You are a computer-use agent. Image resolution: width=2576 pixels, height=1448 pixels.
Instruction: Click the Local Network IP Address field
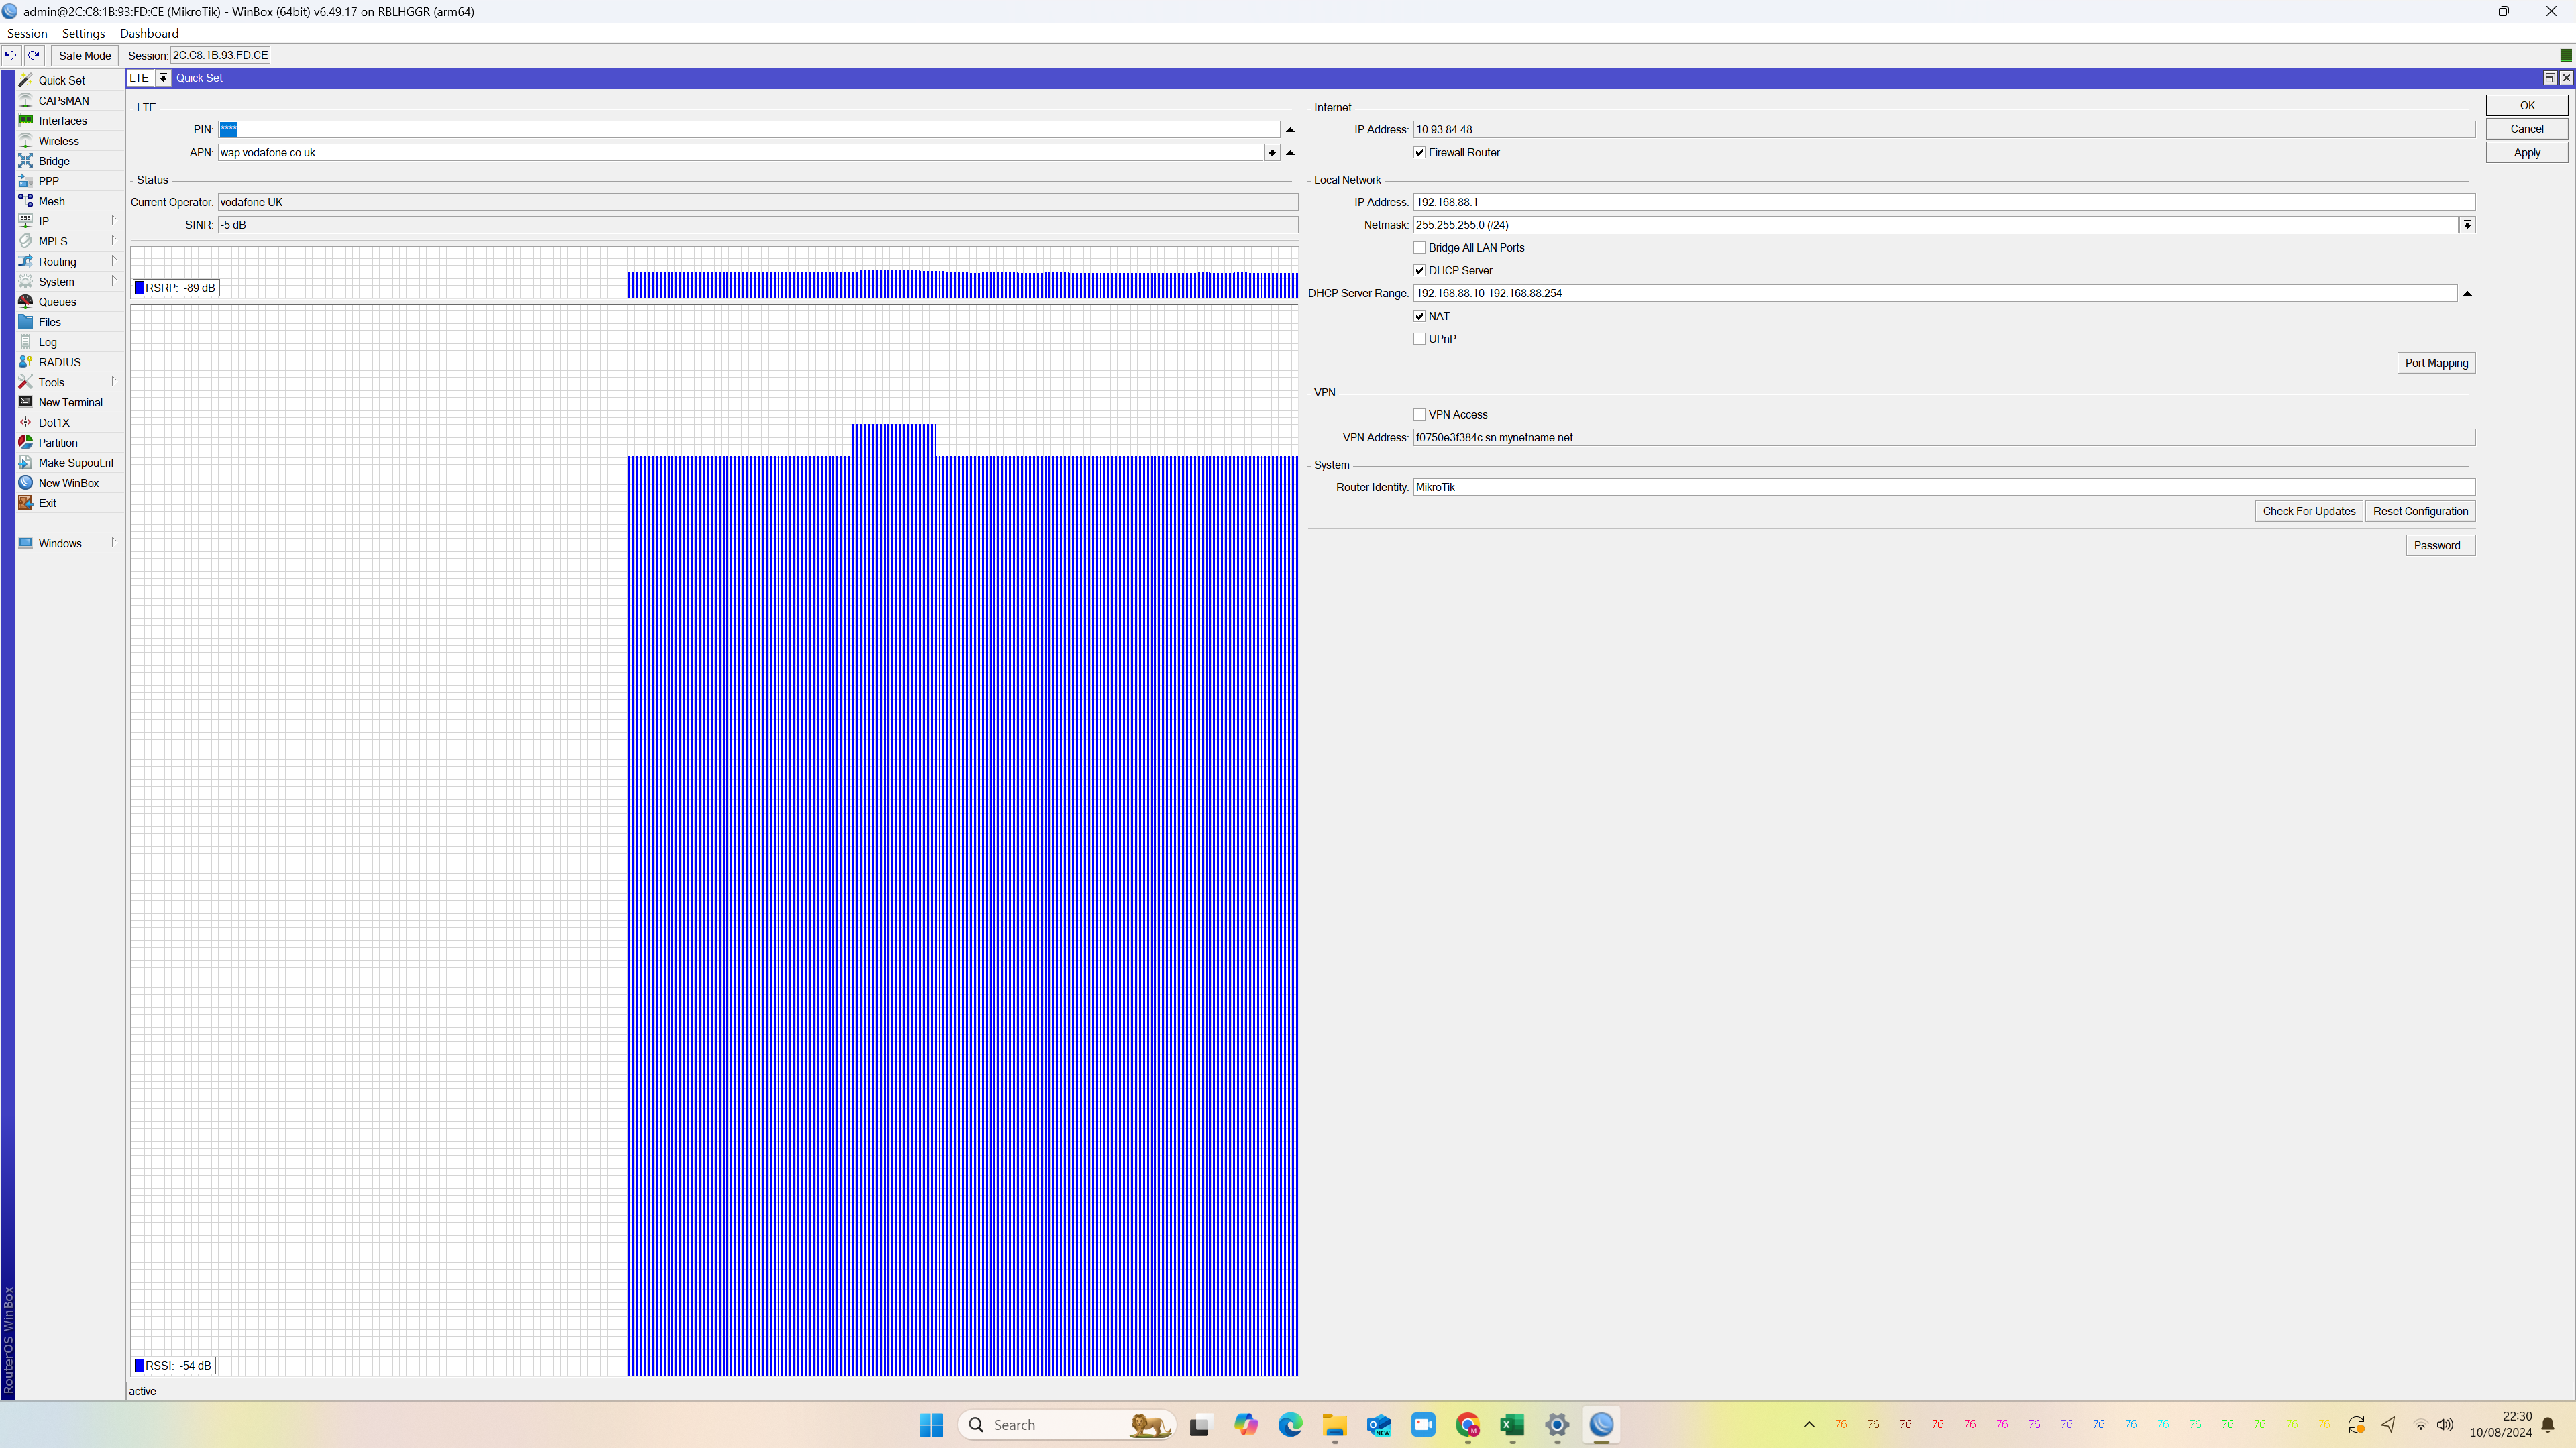tap(1943, 202)
